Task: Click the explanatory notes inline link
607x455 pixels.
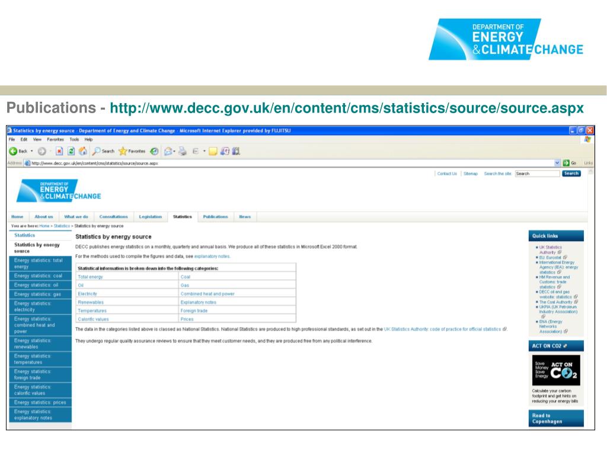Action: [x=212, y=257]
